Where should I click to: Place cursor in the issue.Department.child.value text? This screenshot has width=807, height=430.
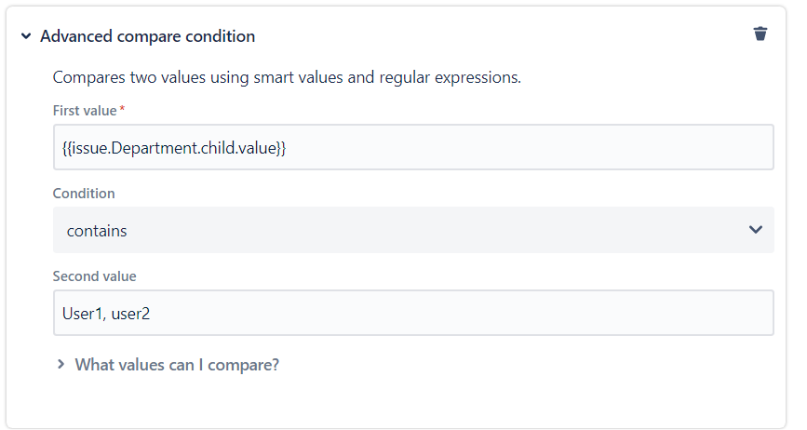click(174, 147)
